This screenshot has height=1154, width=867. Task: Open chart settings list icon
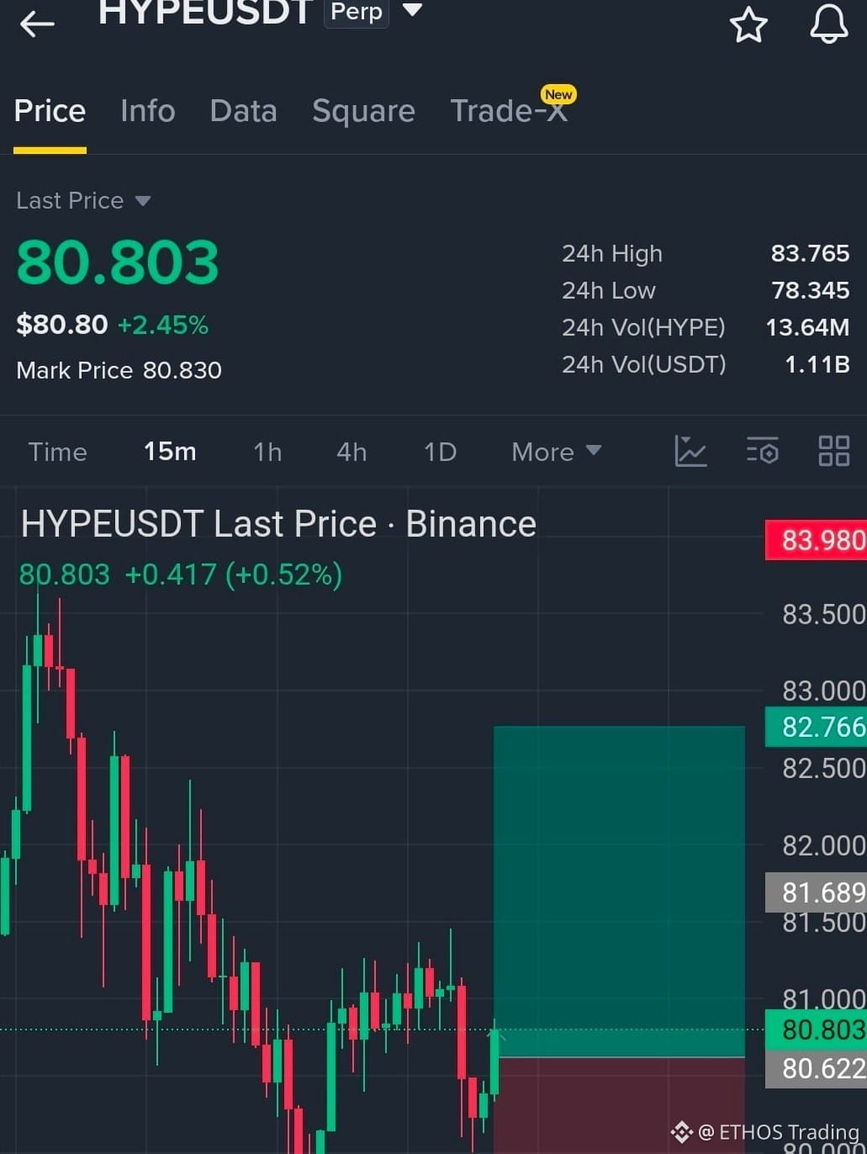(763, 452)
